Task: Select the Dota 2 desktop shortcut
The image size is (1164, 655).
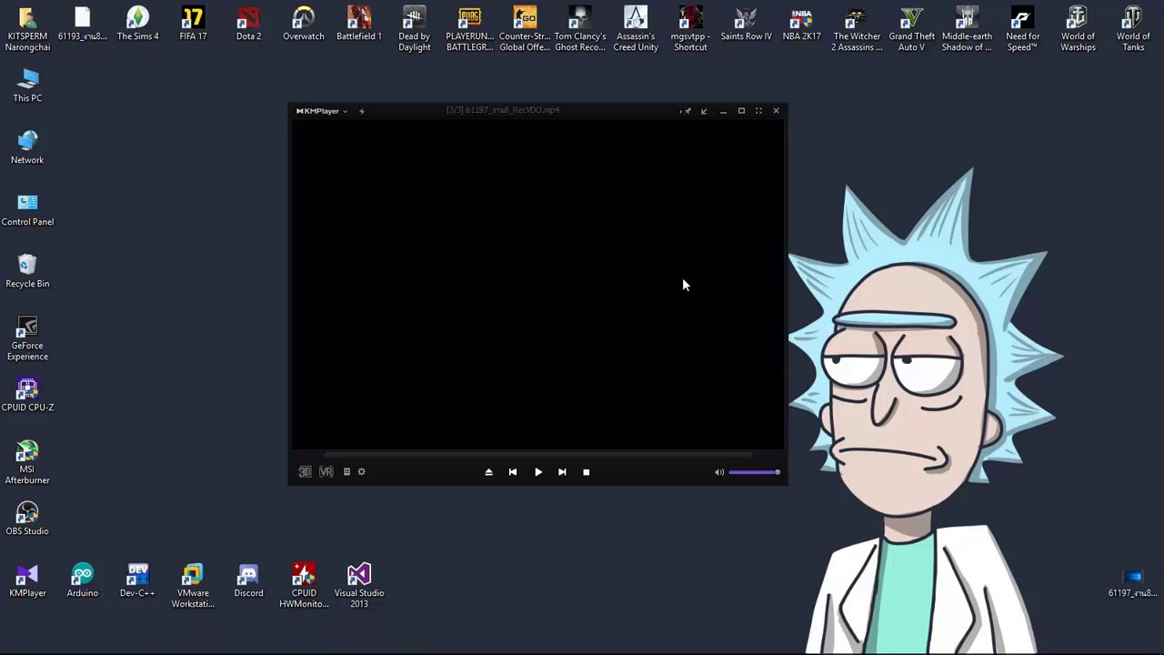Action: click(x=248, y=25)
